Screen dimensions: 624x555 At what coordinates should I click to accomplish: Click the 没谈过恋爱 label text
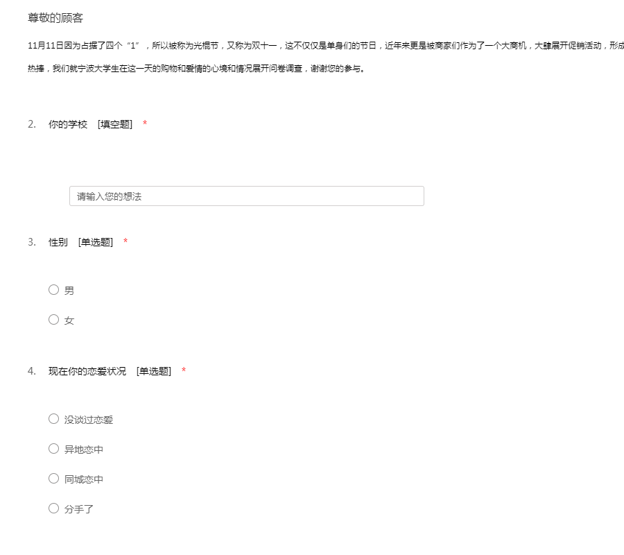click(x=89, y=420)
